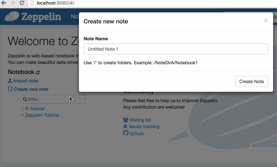
Task: Click the 'Note Name' label
Action: [x=96, y=39]
